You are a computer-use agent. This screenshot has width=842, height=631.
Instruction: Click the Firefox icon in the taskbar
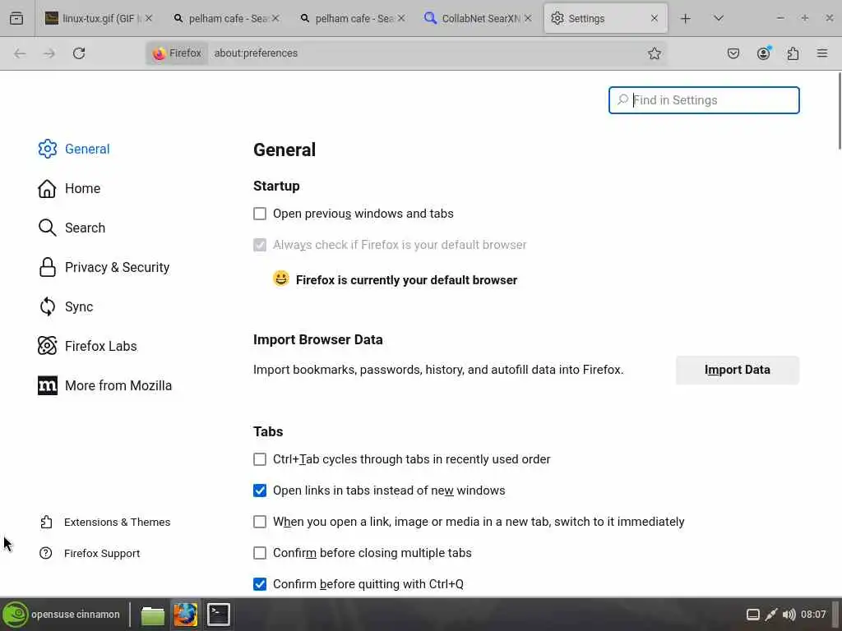pyautogui.click(x=185, y=615)
